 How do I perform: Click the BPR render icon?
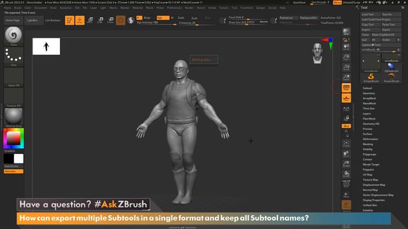coord(346,32)
